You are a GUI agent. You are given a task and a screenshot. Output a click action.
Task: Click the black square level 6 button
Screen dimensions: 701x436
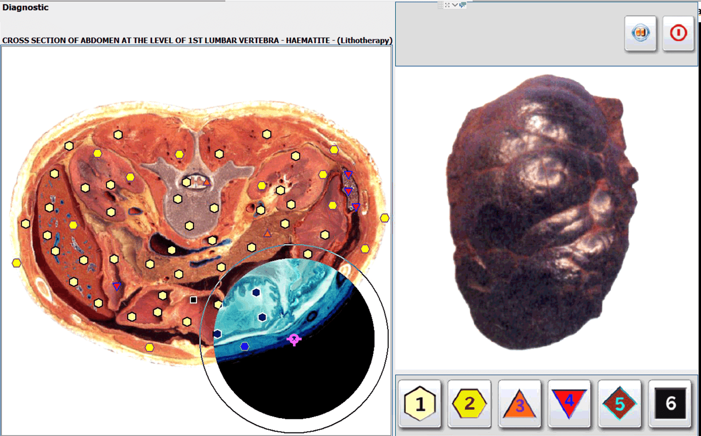670,404
